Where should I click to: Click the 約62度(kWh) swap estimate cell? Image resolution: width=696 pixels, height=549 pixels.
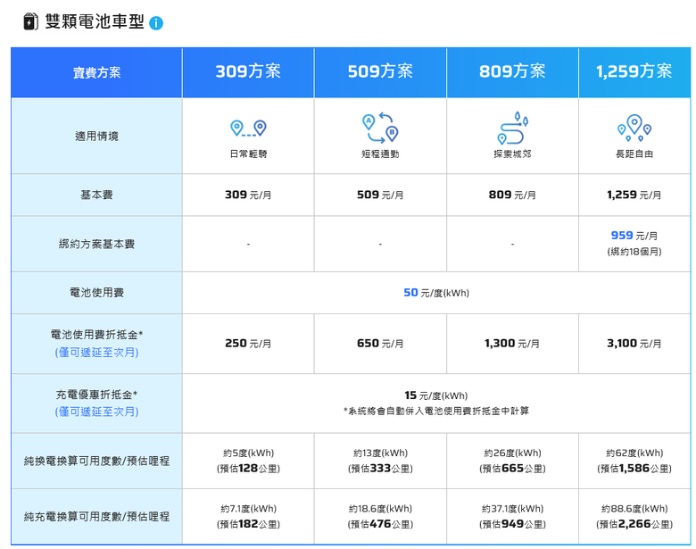point(634,461)
